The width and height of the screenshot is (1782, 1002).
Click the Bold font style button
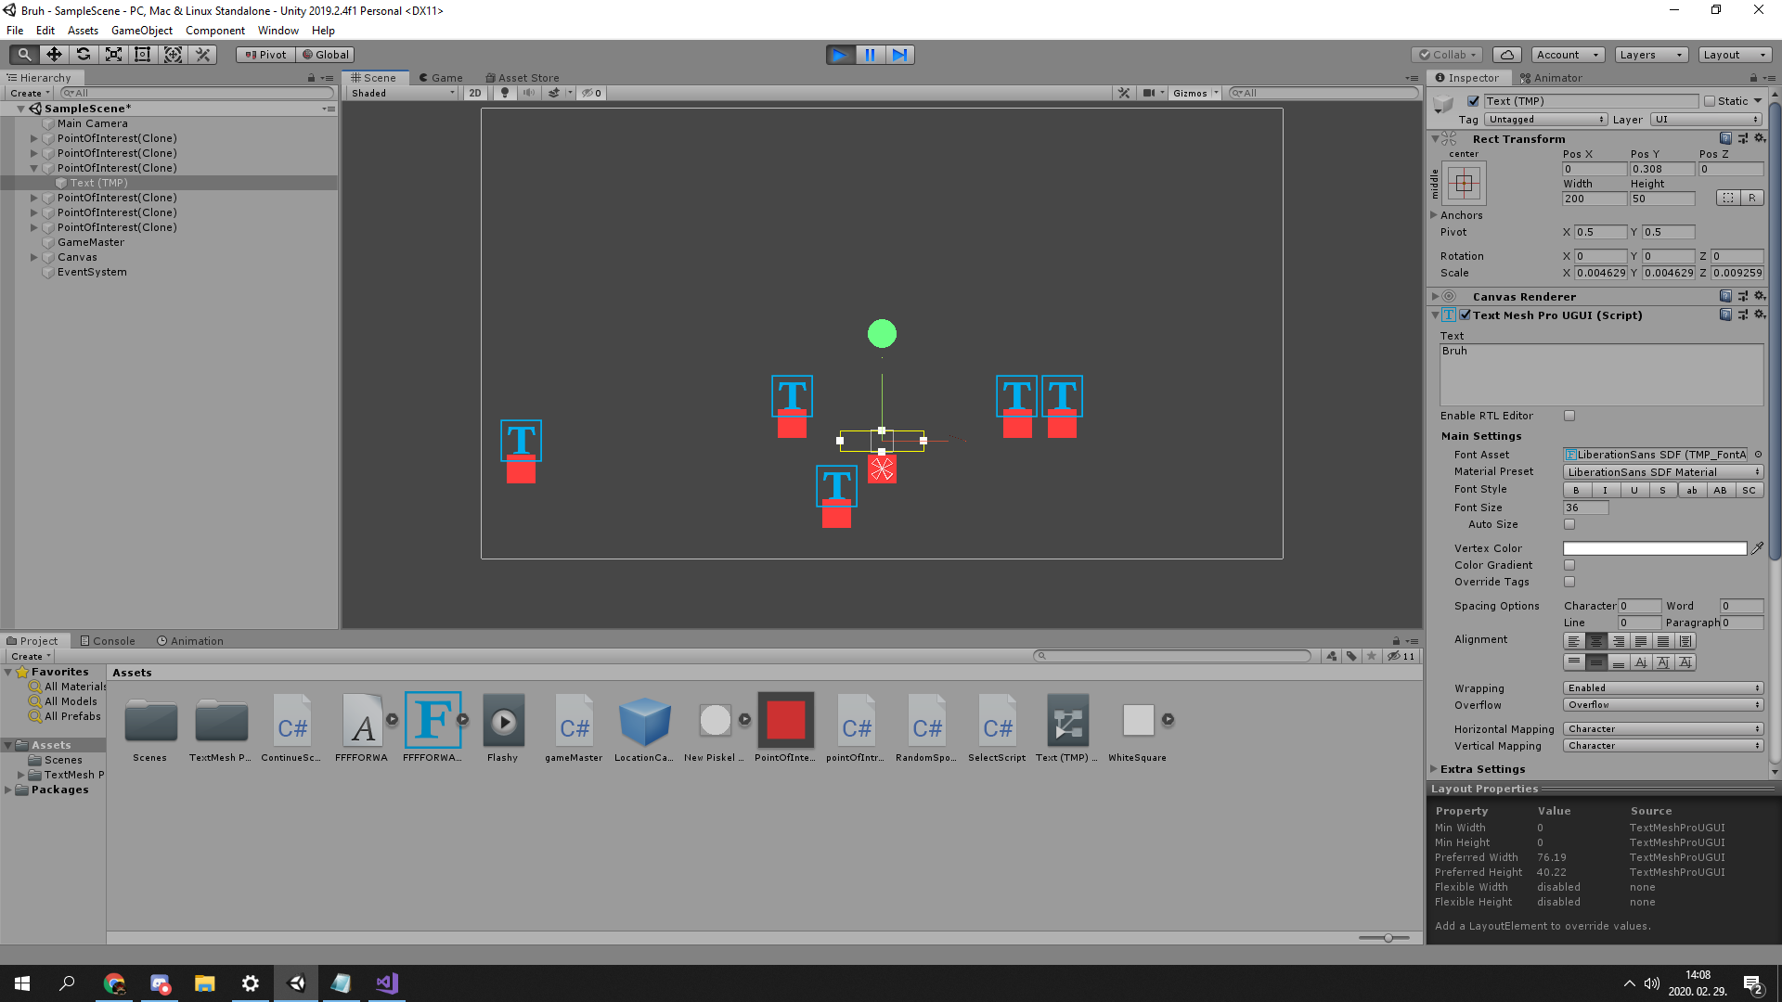tap(1576, 490)
